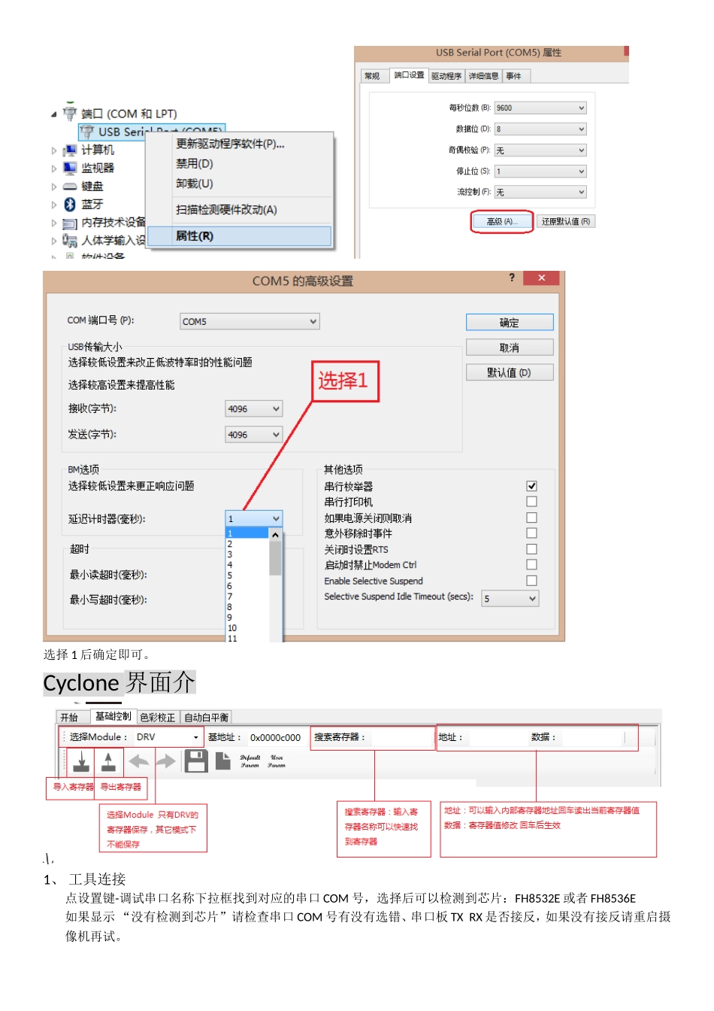Expand the 计算机 tree node

[x=53, y=150]
